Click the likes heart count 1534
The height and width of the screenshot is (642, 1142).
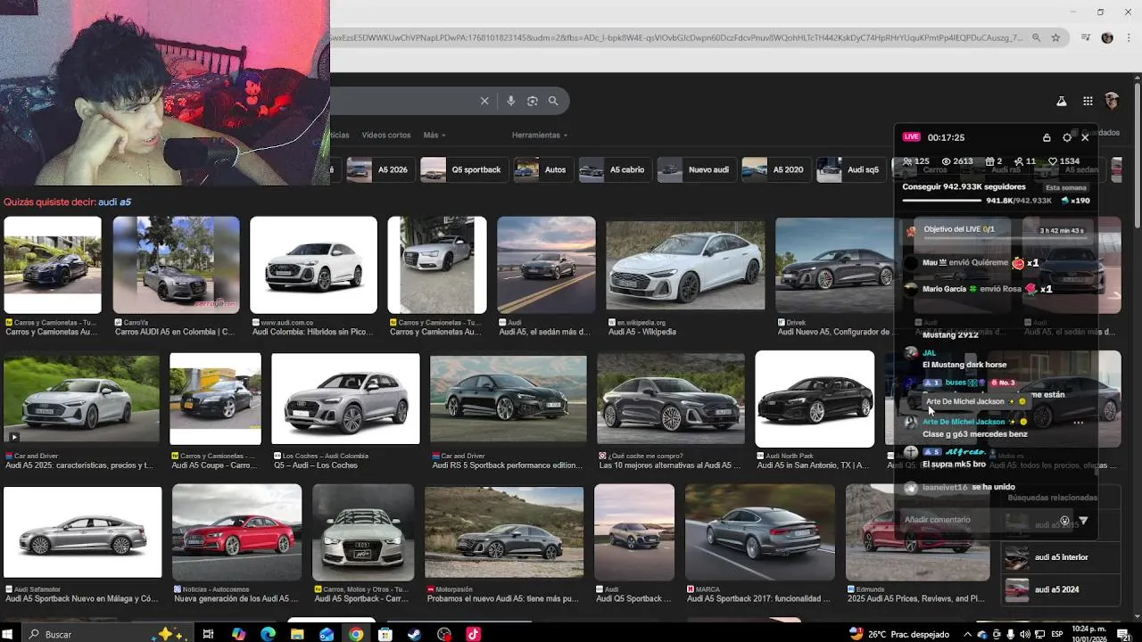[x=1063, y=161]
